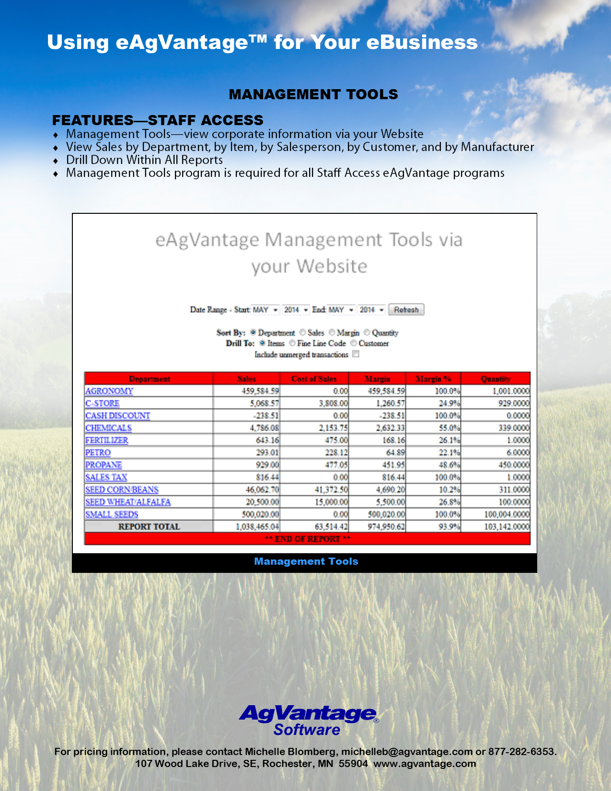This screenshot has height=791, width=611.
Task: Open the SMALL SEEDS link
Action: (112, 514)
